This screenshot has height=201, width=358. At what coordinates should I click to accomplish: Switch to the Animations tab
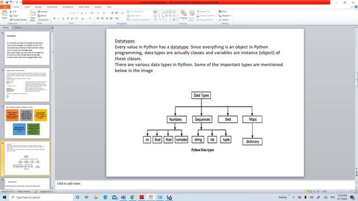tap(68, 7)
